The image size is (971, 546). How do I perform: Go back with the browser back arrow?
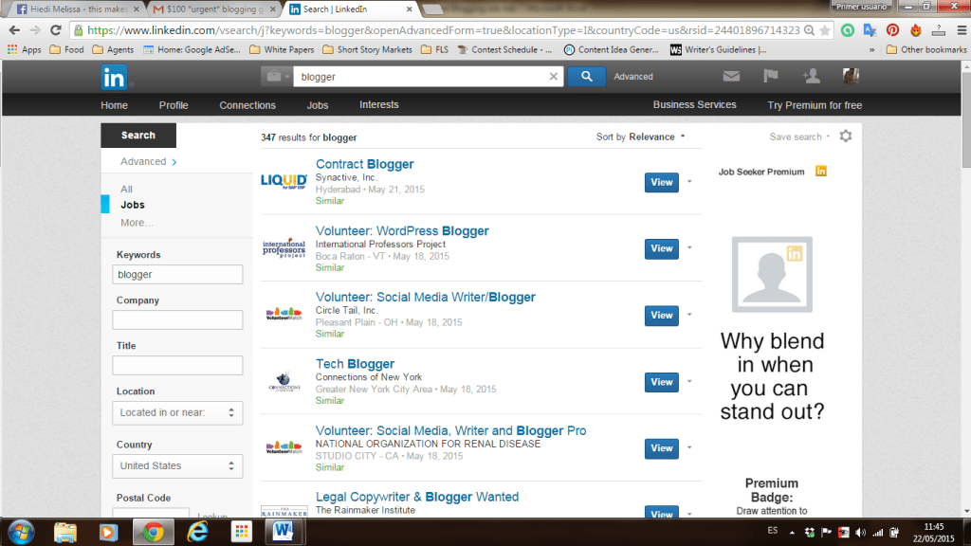tap(14, 30)
